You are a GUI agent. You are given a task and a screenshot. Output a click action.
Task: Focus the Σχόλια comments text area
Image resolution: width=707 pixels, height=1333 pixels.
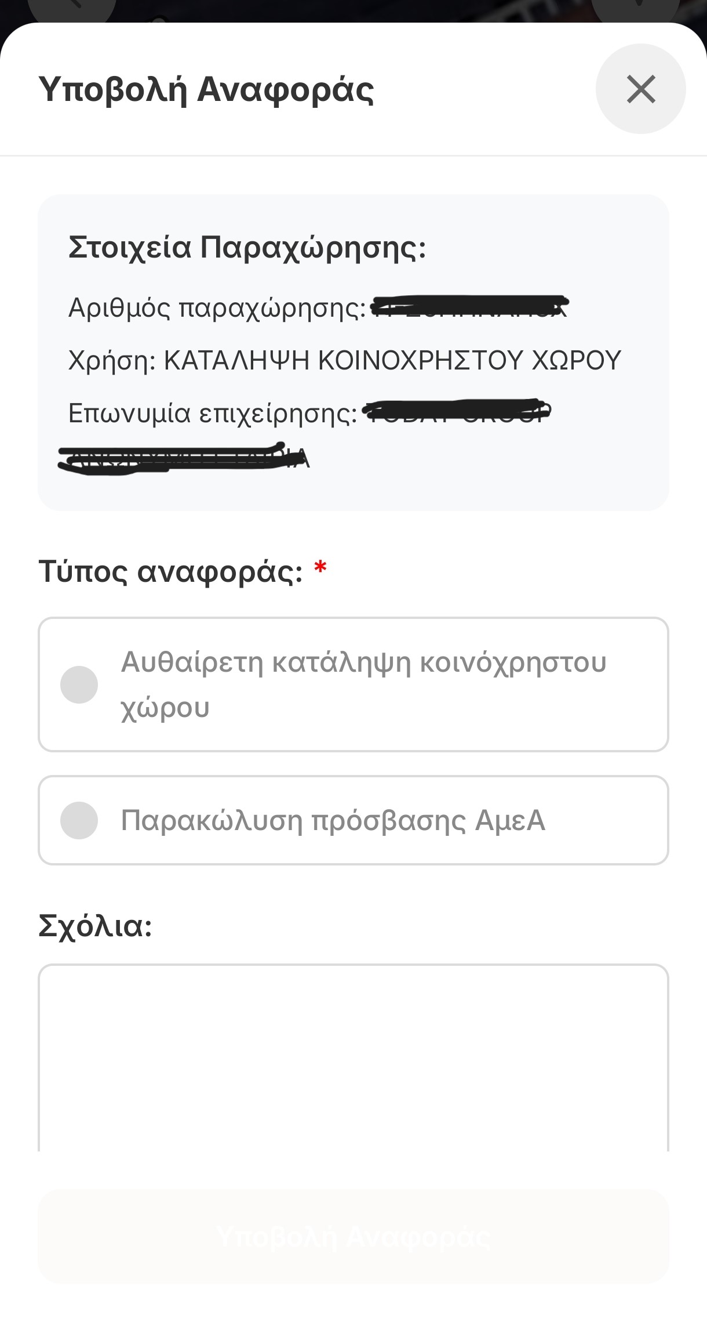coord(353,1056)
